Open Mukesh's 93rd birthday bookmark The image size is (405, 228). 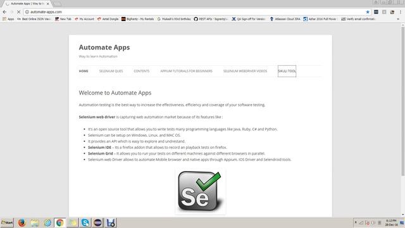tap(174, 19)
